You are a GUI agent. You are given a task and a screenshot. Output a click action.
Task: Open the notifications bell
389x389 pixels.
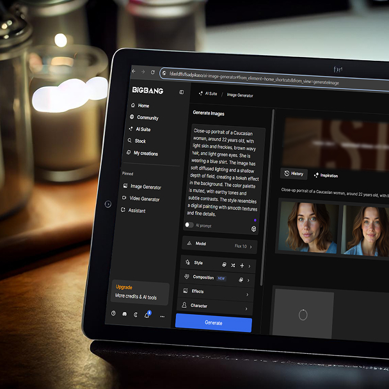pos(147,315)
